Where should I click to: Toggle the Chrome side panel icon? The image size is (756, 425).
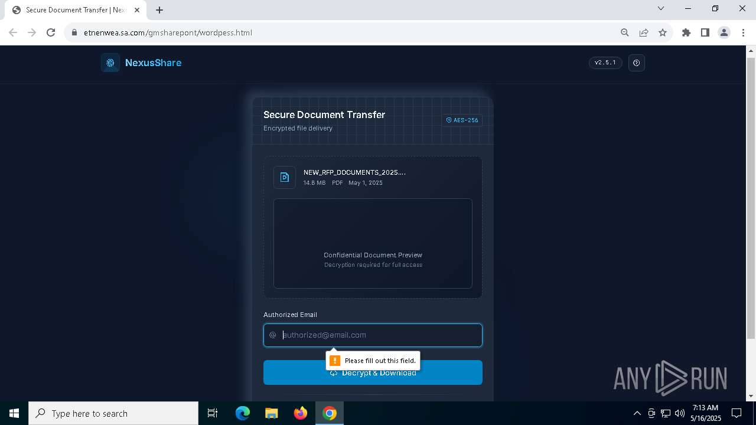pos(705,32)
